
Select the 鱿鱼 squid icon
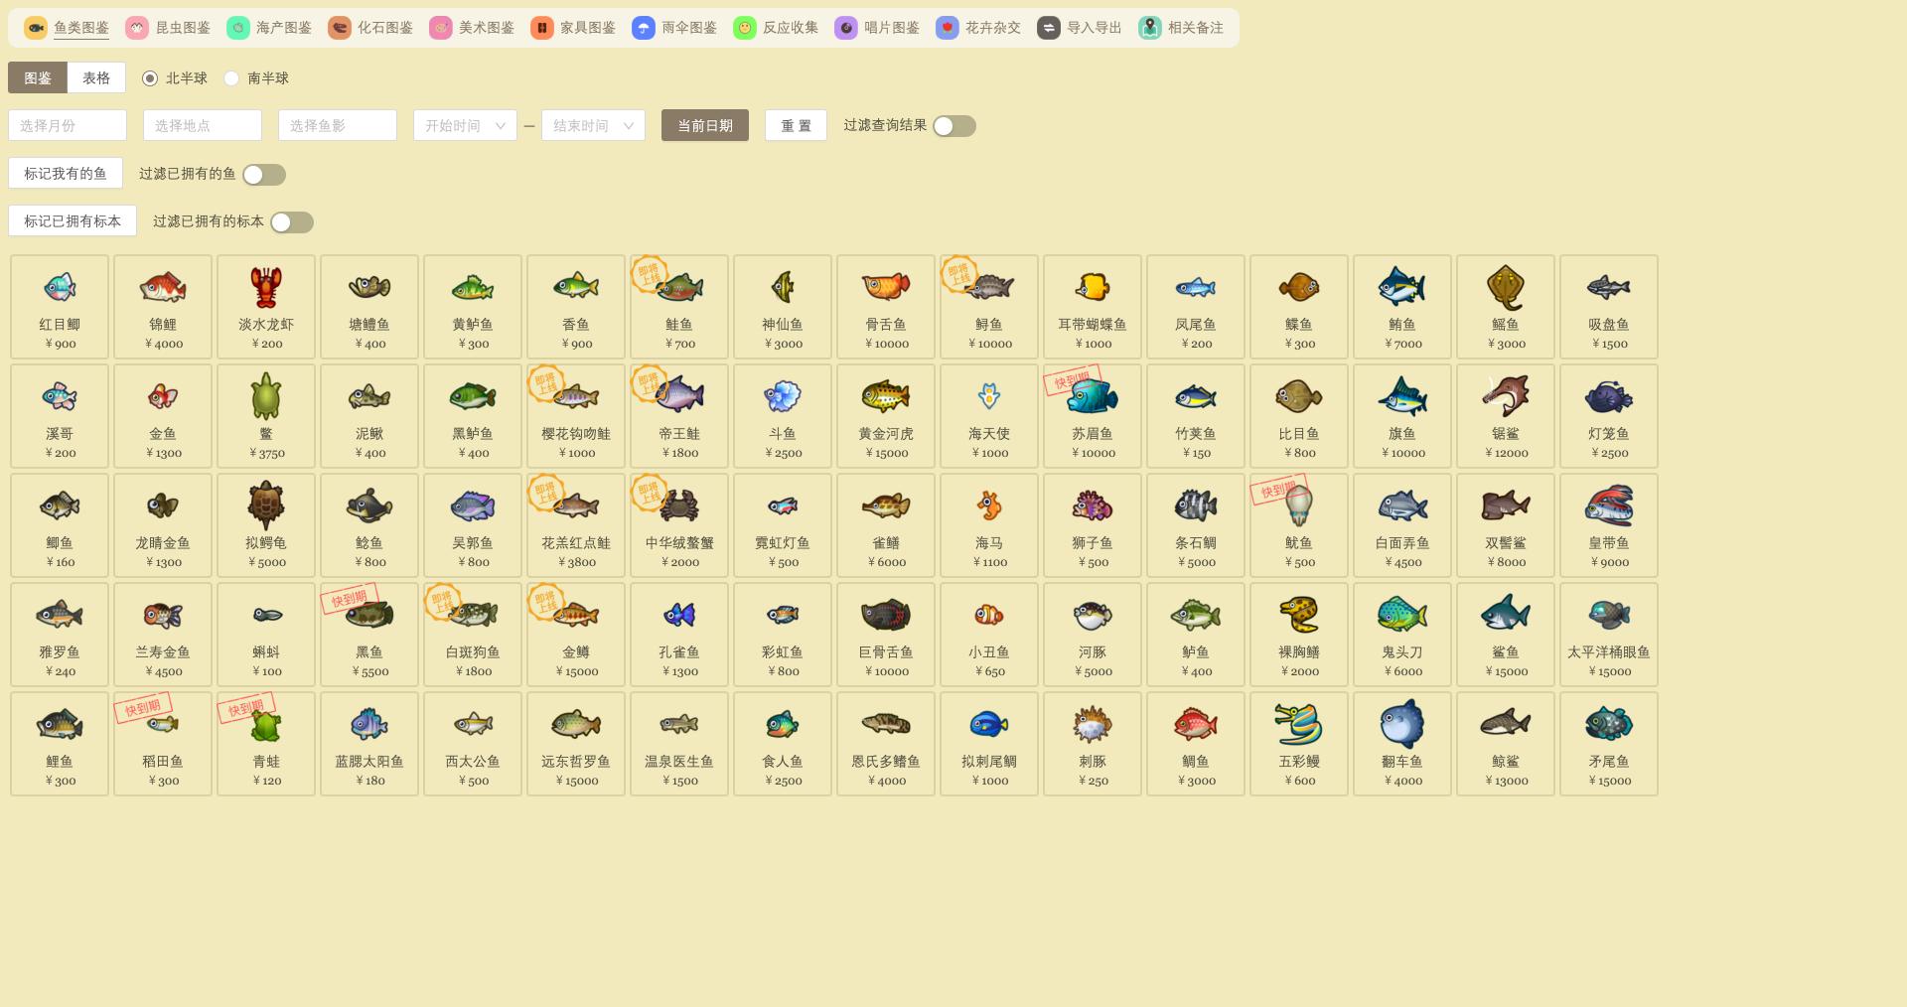[x=1299, y=505]
